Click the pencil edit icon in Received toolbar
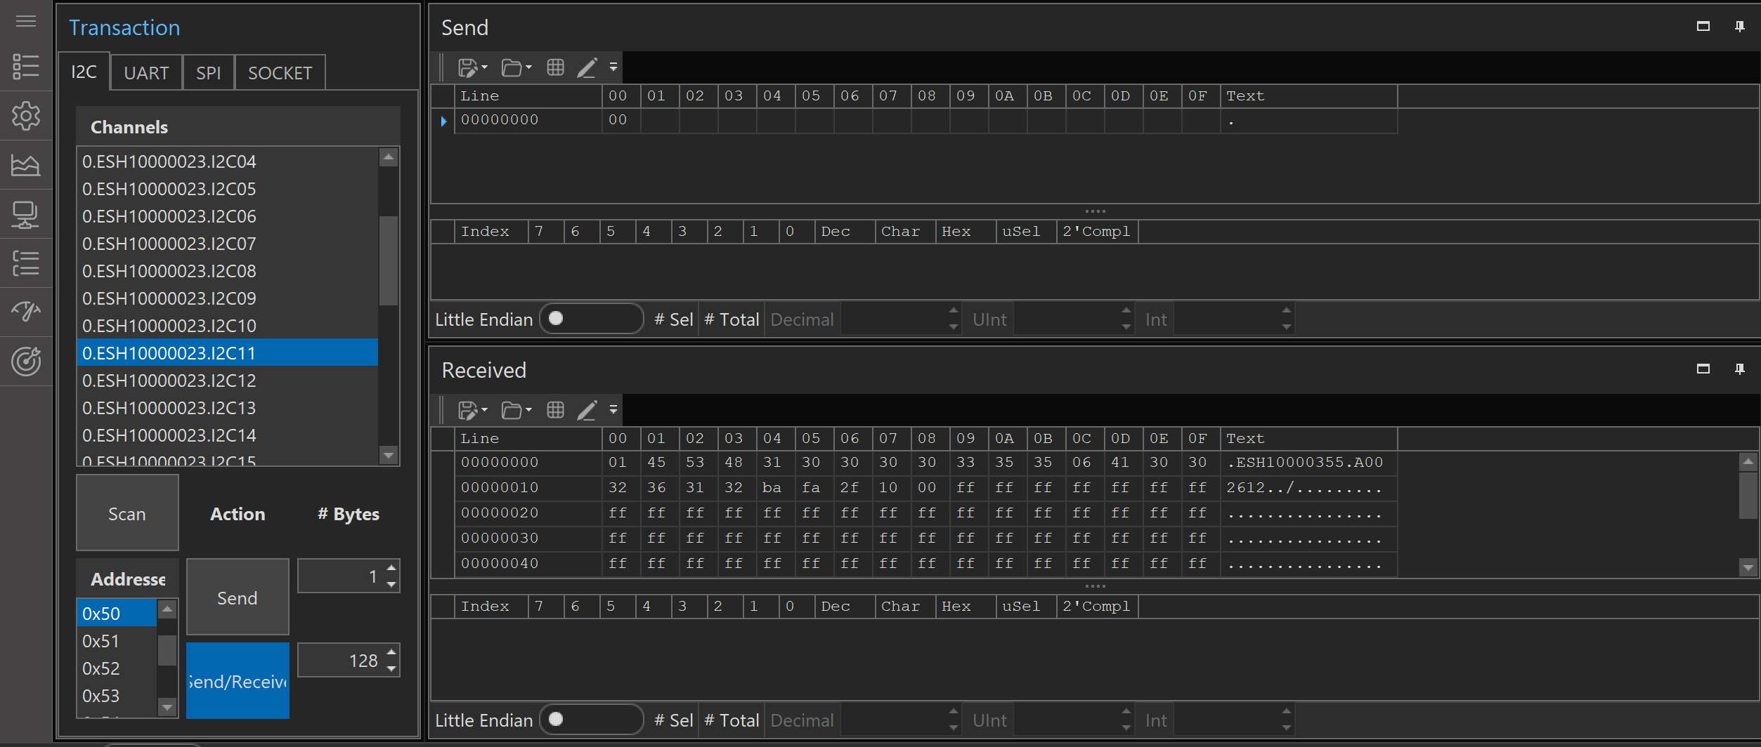The height and width of the screenshot is (747, 1761). pyautogui.click(x=587, y=410)
